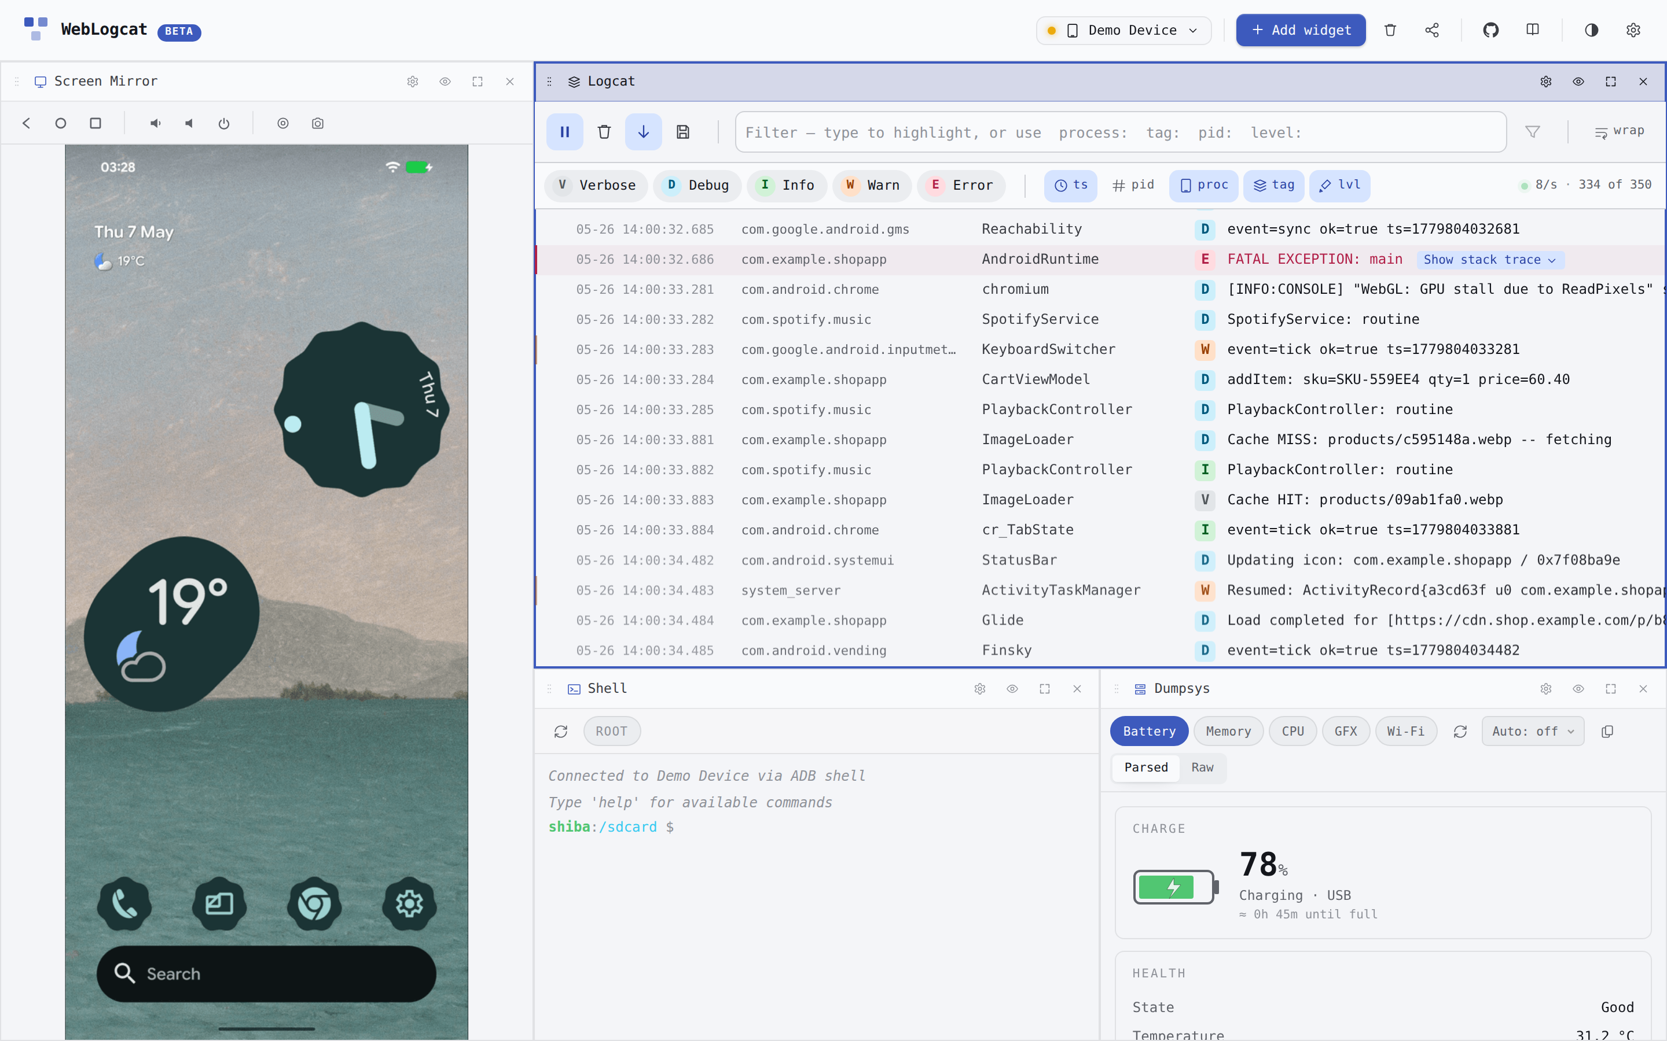Tap the phone dialer app on device
Image resolution: width=1667 pixels, height=1041 pixels.
[x=124, y=904]
